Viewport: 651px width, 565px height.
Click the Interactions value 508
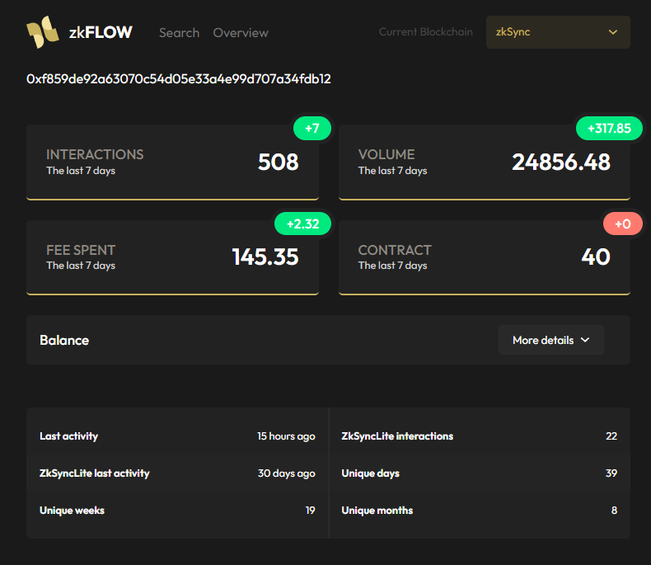278,162
